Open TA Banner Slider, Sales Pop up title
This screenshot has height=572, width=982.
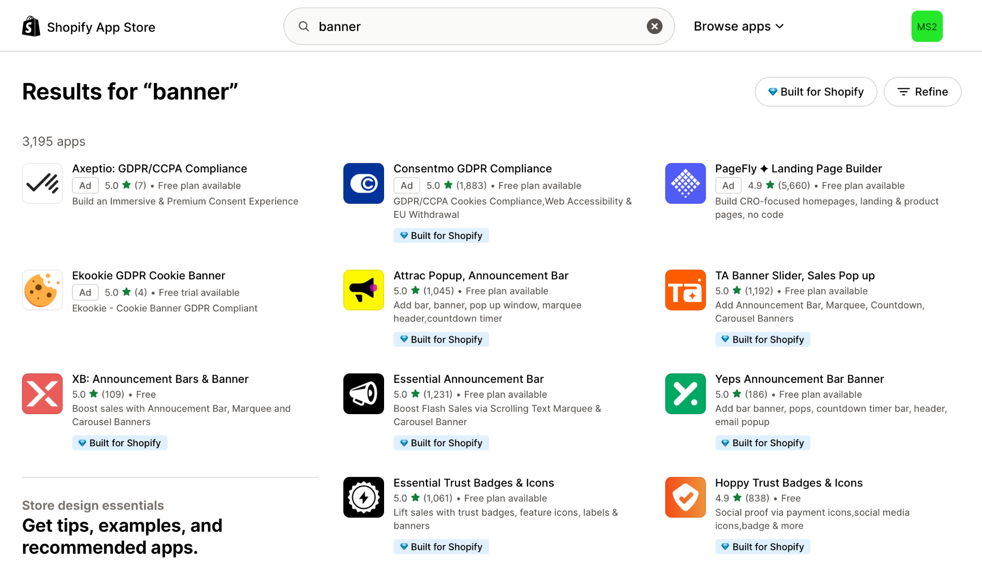click(x=795, y=275)
